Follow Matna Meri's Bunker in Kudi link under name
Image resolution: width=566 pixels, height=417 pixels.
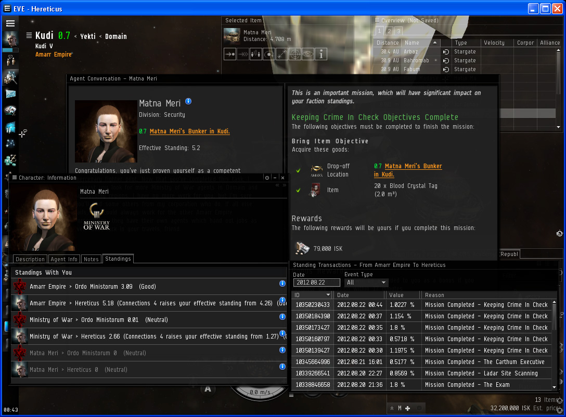click(189, 131)
